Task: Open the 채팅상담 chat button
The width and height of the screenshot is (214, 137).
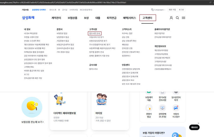Action: (x=194, y=127)
